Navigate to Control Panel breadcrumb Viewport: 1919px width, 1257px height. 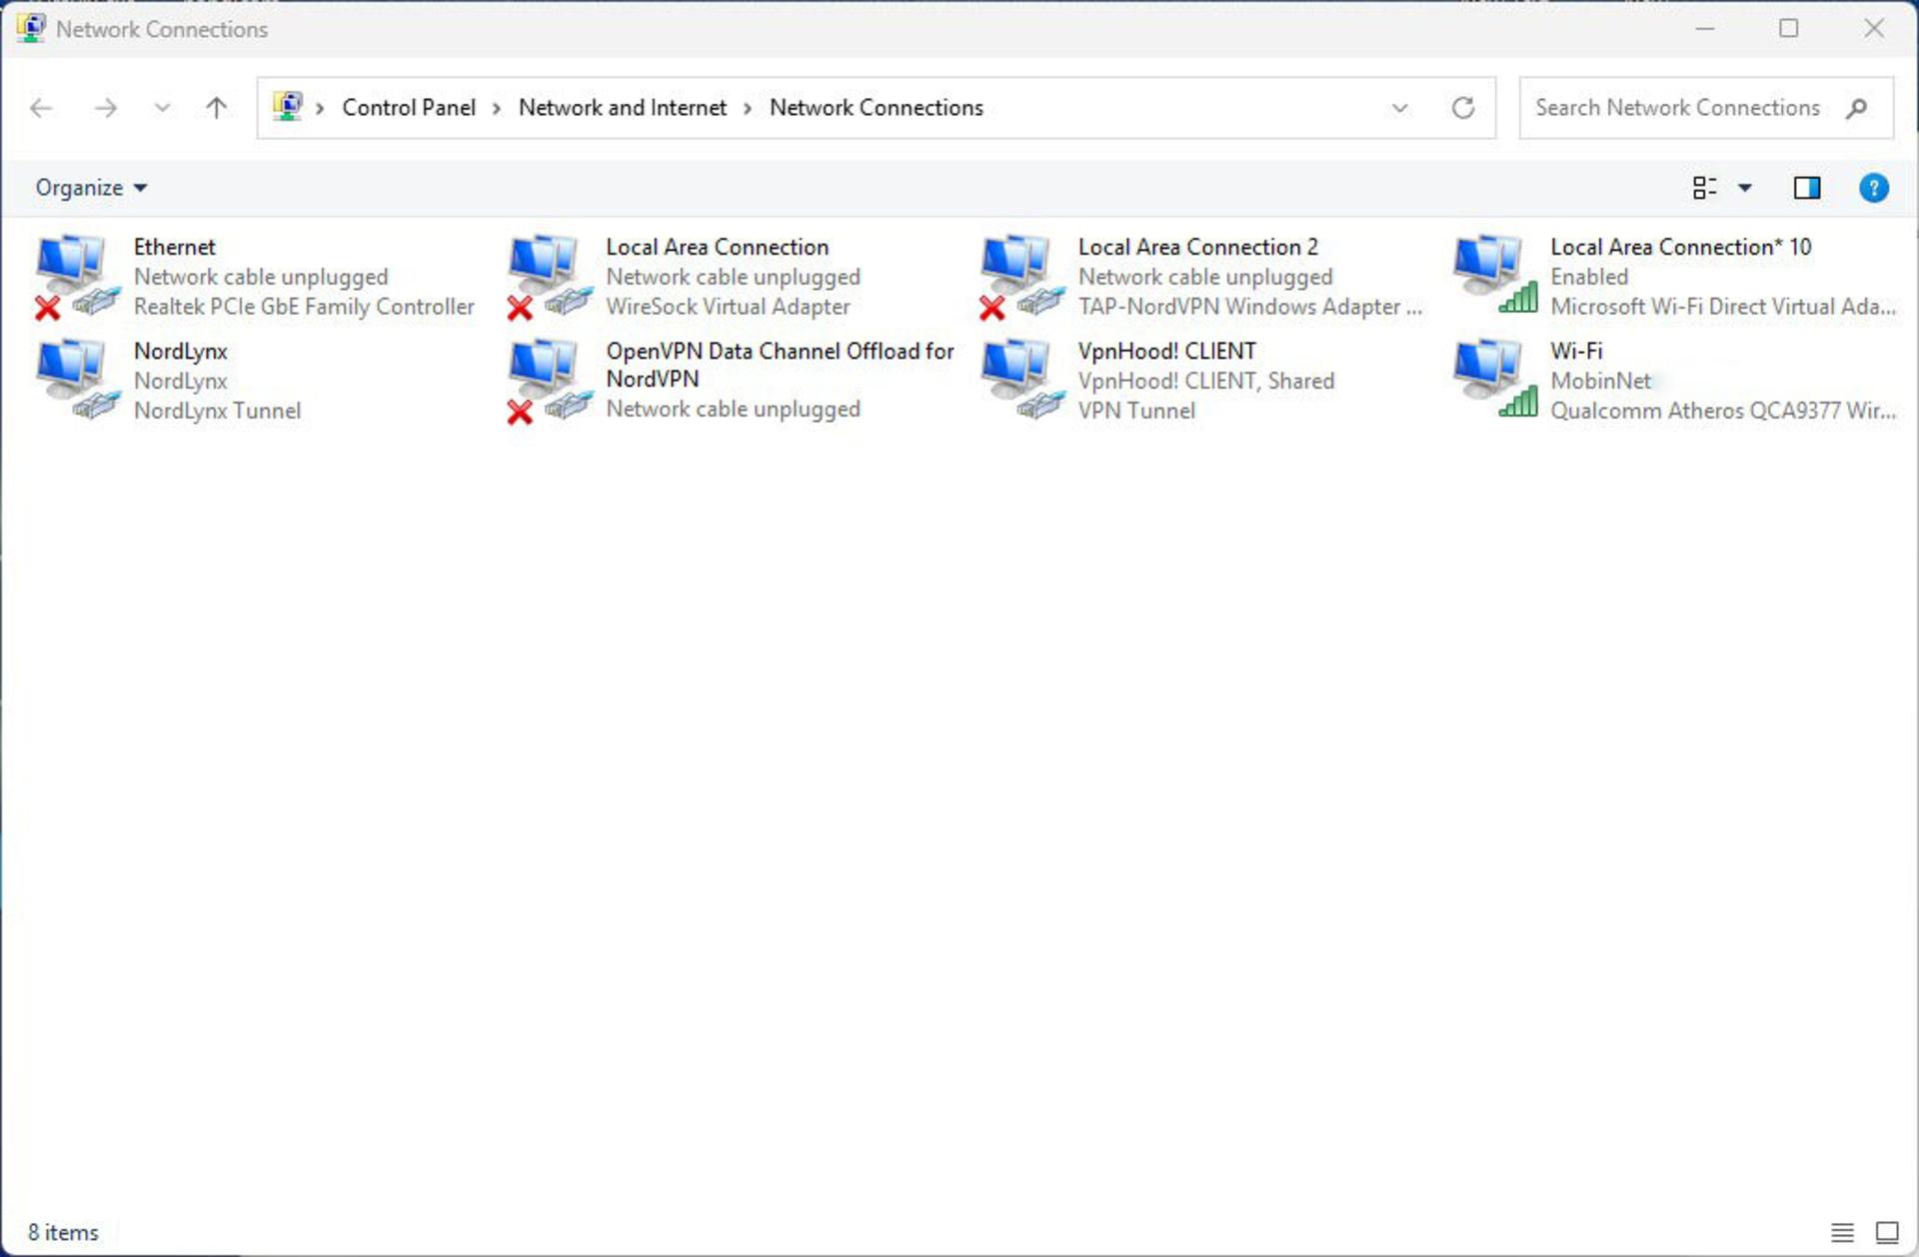[409, 108]
